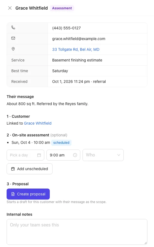Click the Best time row label
This screenshot has height=247, width=154.
click(20, 71)
